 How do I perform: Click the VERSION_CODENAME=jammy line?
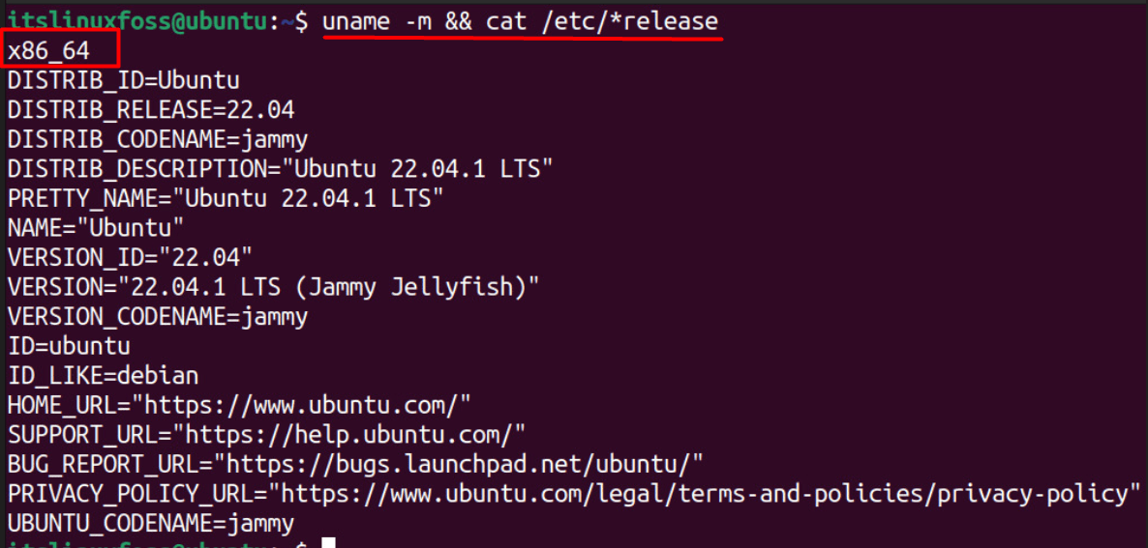(x=158, y=316)
